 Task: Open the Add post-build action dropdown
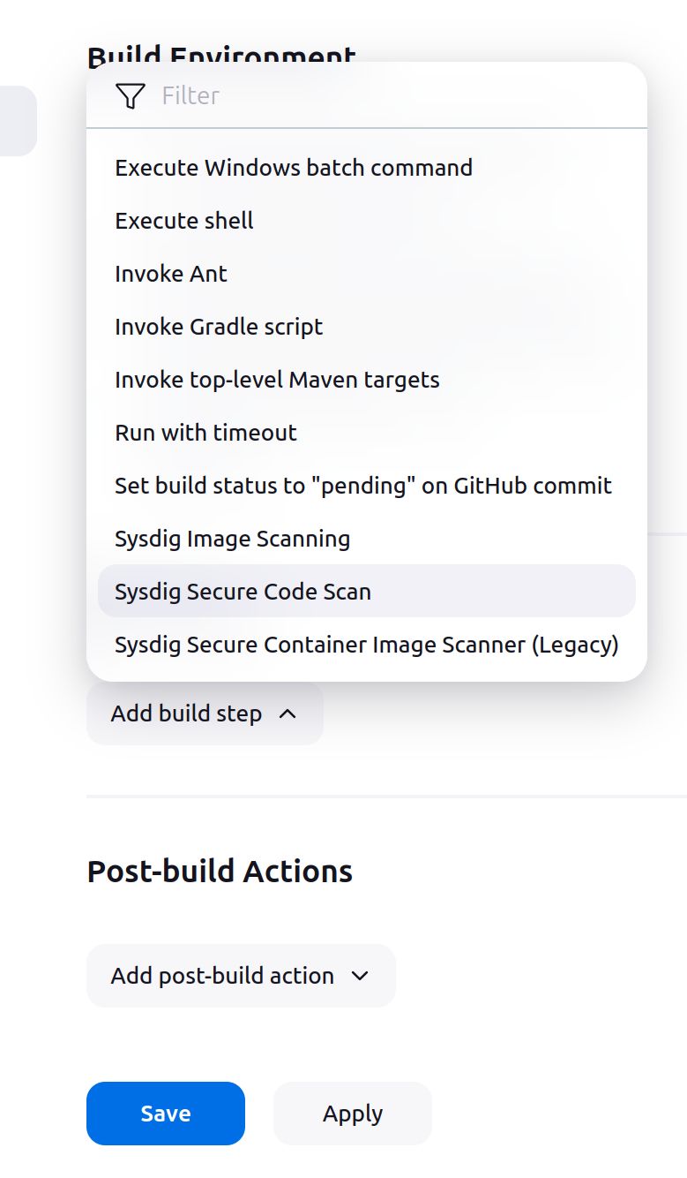coord(222,976)
